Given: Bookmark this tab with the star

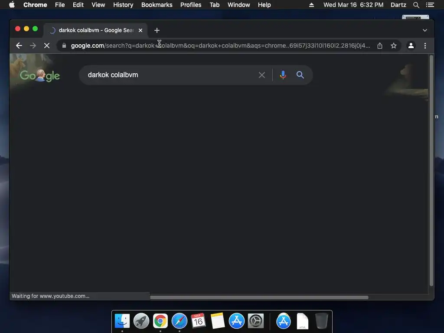Looking at the screenshot, I should coord(394,46).
